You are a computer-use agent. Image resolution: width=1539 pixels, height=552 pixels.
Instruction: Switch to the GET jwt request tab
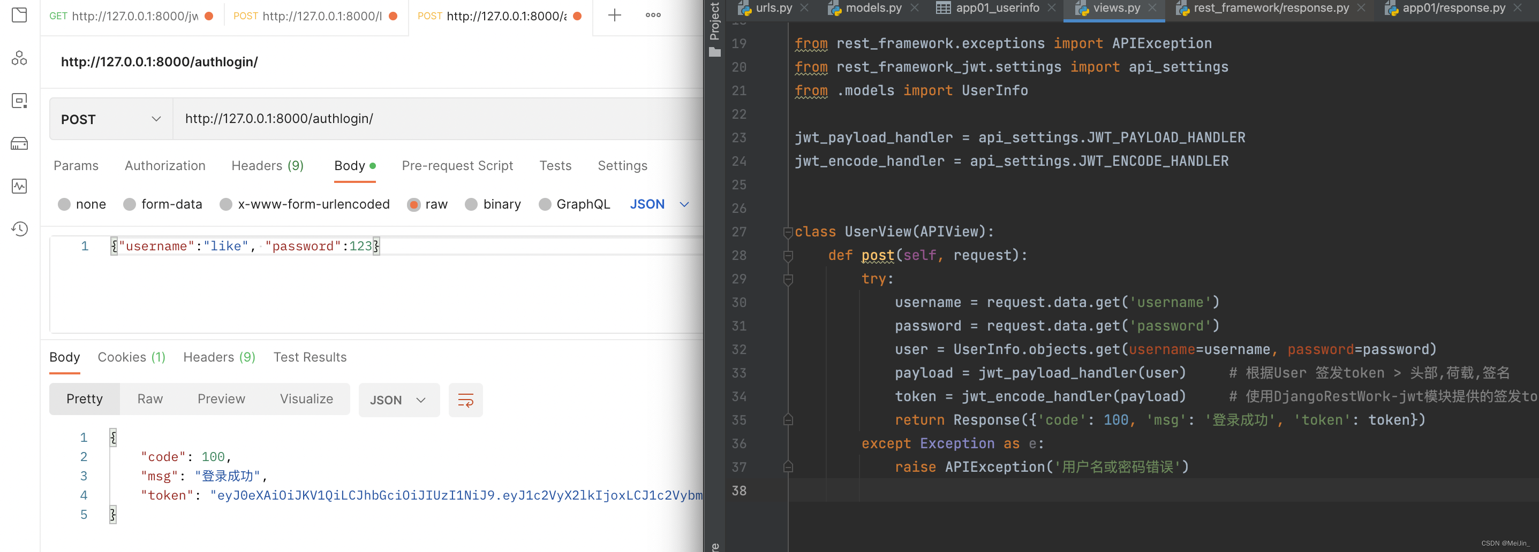click(131, 16)
